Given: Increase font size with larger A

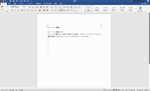Looking at the screenshot, I should point(30,7).
